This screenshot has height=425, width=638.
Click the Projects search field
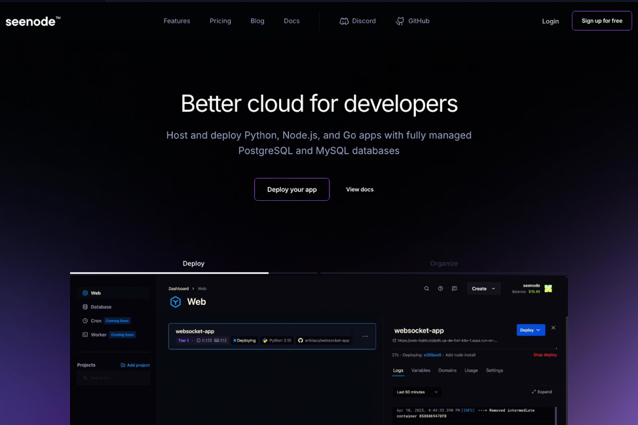[113, 378]
